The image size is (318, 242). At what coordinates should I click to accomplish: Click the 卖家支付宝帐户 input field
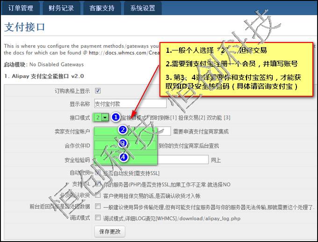[x=132, y=131]
